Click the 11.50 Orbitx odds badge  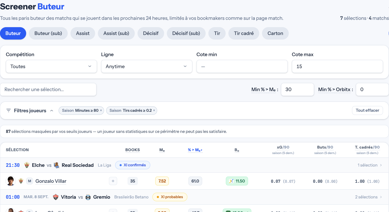237,181
